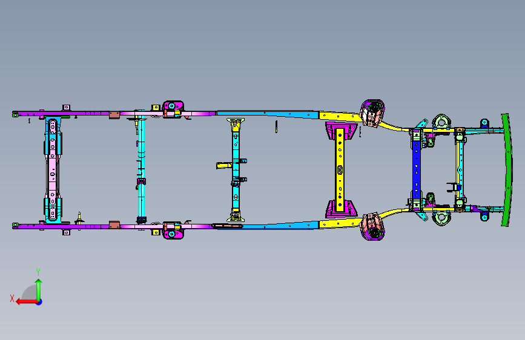Pick the brown block on the lower rail

tap(114, 224)
